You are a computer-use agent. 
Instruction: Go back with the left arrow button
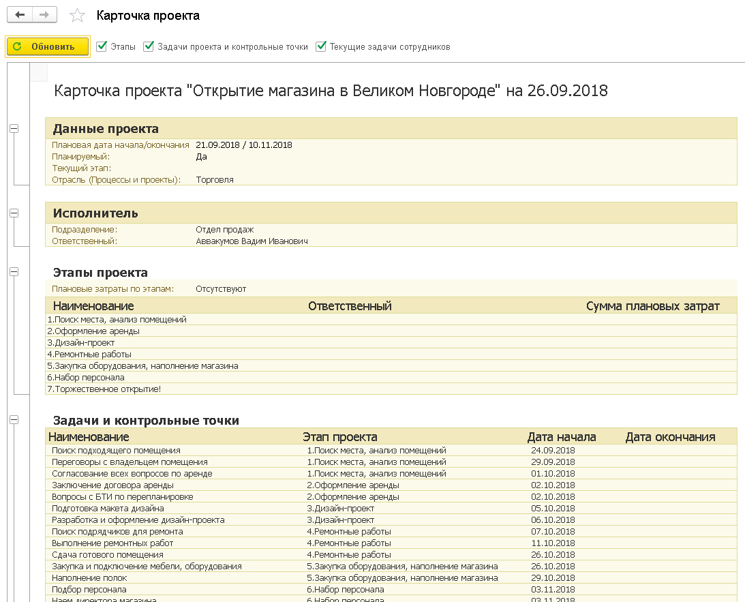pyautogui.click(x=20, y=15)
